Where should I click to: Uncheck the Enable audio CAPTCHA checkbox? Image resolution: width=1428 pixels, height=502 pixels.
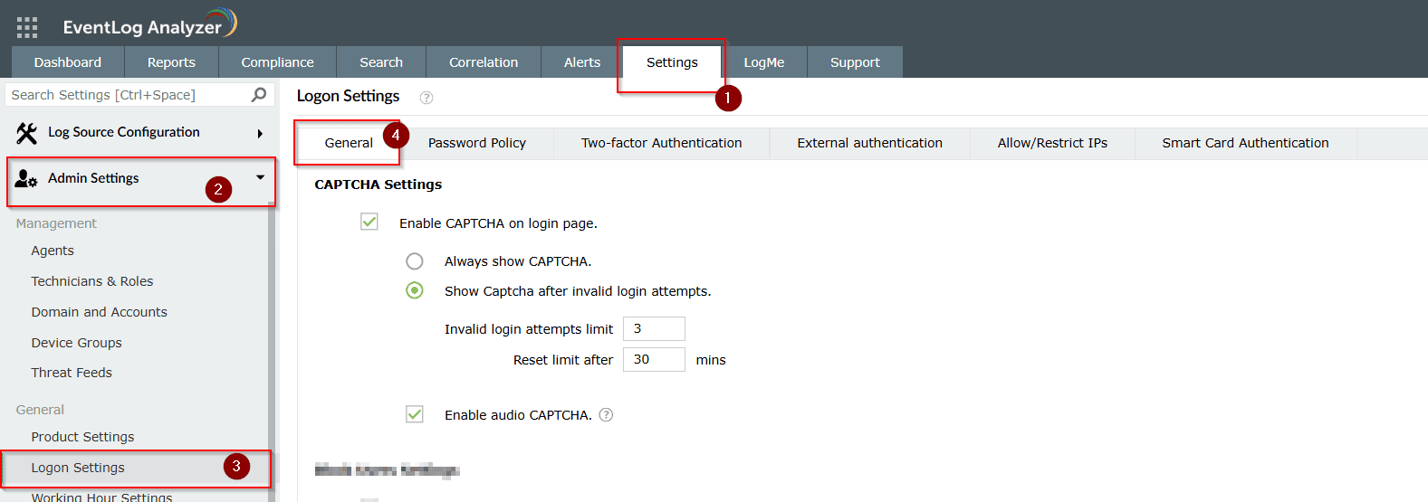(415, 414)
